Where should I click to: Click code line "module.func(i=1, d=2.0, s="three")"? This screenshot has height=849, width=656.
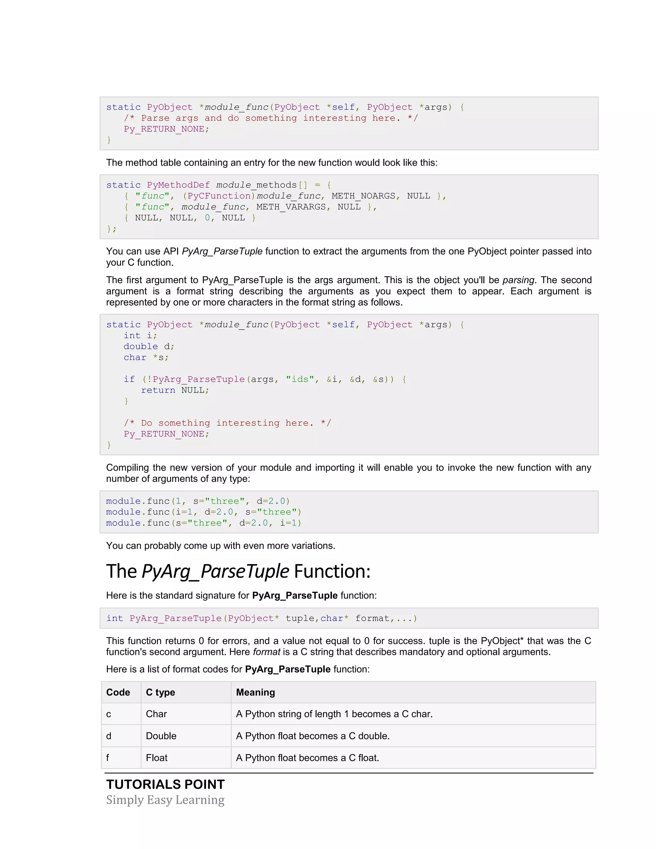coord(204,512)
